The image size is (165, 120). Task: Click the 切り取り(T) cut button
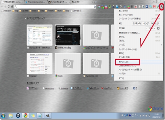click(x=137, y=23)
